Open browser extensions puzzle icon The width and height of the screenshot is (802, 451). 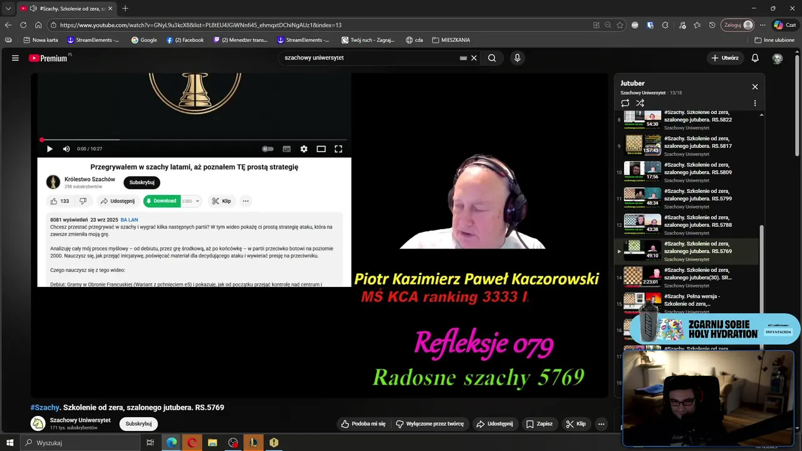tap(665, 25)
